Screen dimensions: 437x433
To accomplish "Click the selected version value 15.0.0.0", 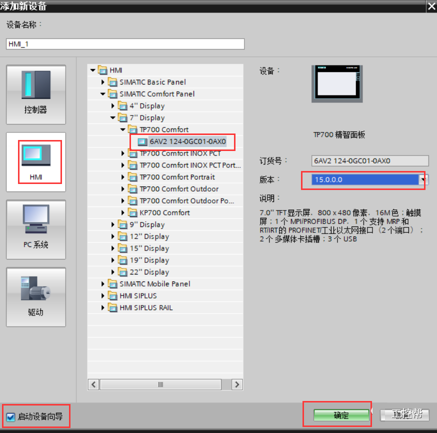I will tap(328, 179).
